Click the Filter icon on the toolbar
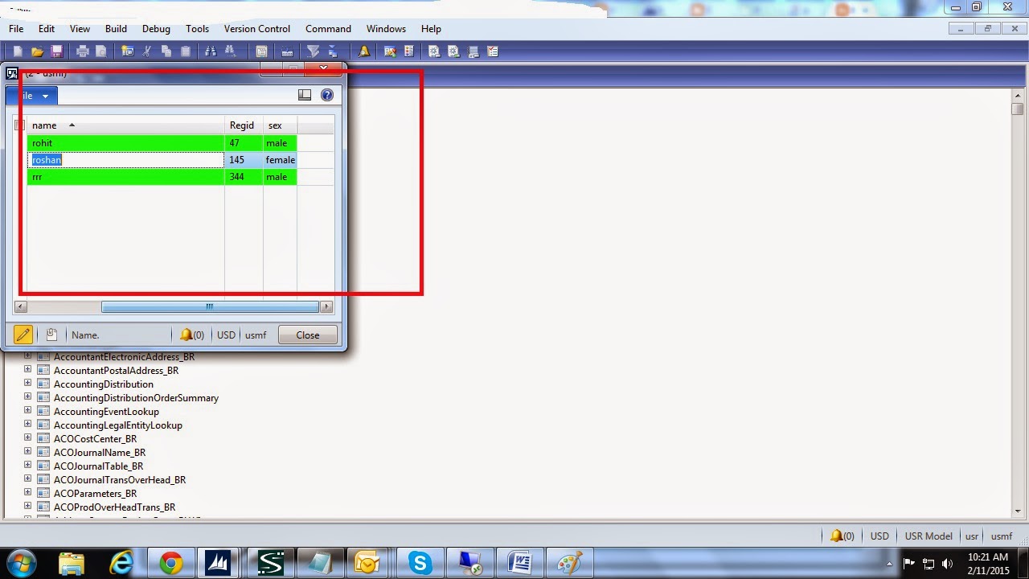 tap(312, 51)
